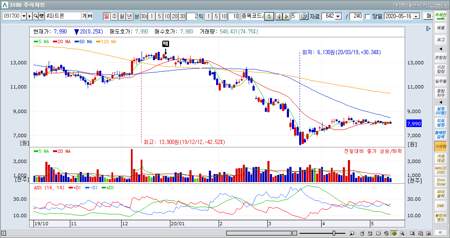Click the 기 button beside stock name
This screenshot has width=450, height=238.
84,16
